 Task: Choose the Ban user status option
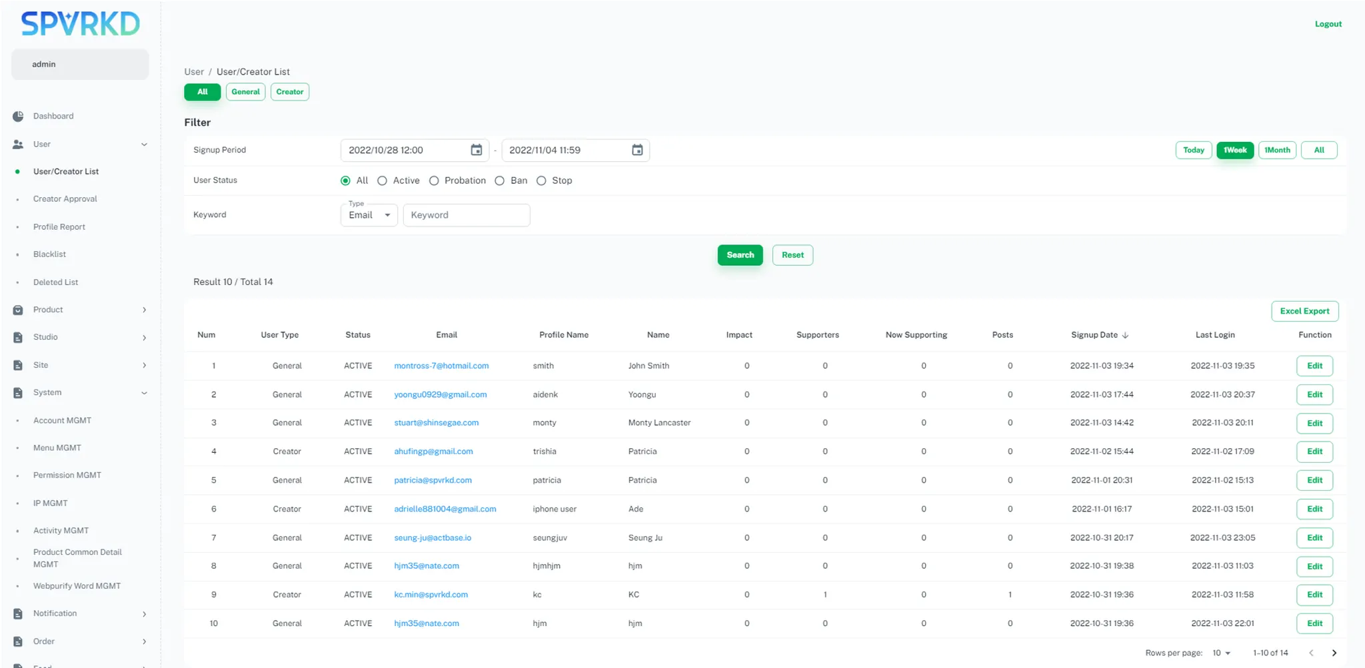tap(499, 181)
